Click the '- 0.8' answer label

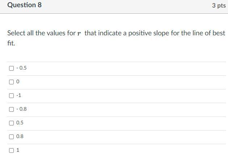(21, 109)
